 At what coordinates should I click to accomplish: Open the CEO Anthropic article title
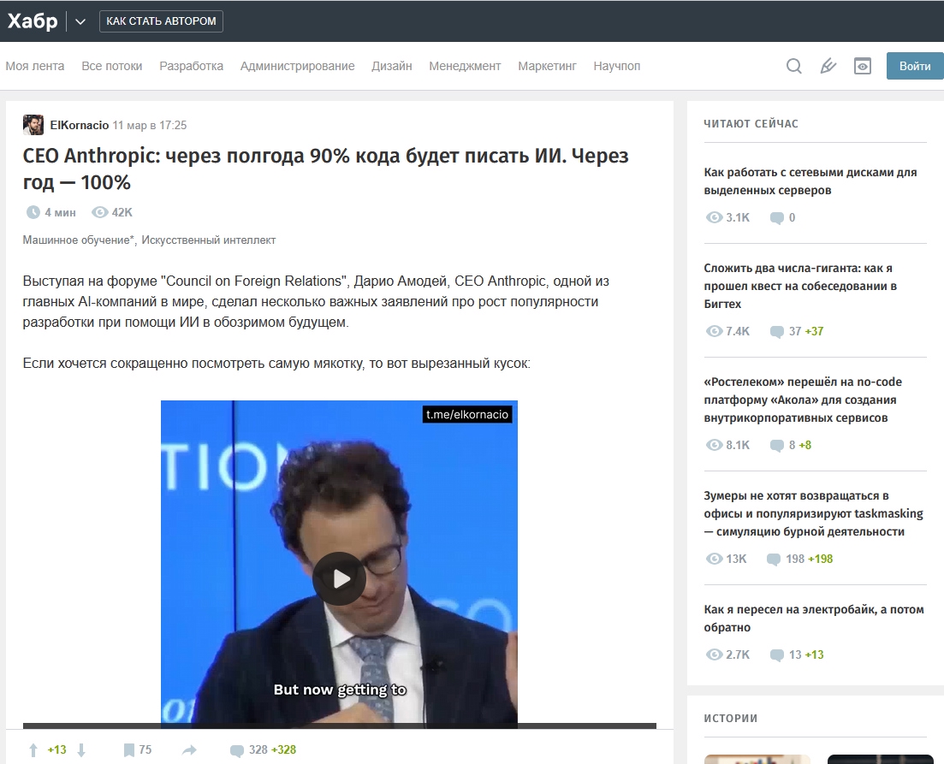(x=326, y=169)
